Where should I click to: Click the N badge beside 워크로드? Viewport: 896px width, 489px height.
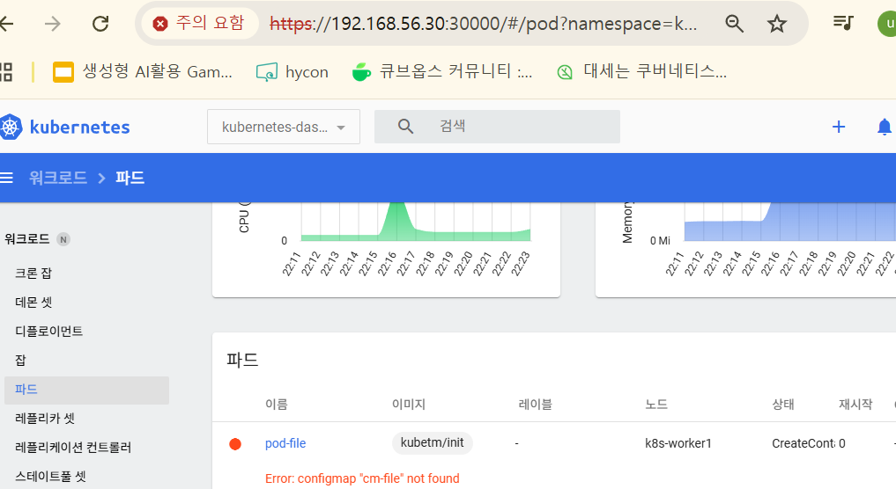[63, 239]
